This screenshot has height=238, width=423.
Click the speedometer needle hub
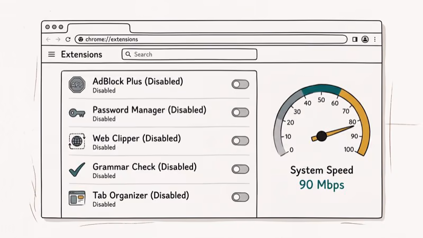point(321,136)
